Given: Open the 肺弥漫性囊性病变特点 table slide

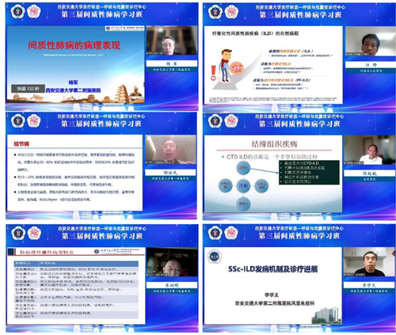Looking at the screenshot, I should (x=76, y=286).
